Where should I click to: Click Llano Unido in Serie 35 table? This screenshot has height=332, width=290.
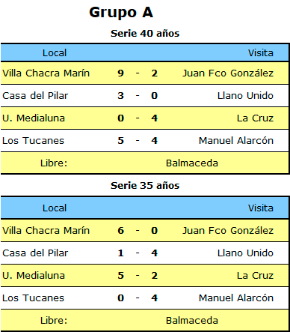[x=245, y=253]
